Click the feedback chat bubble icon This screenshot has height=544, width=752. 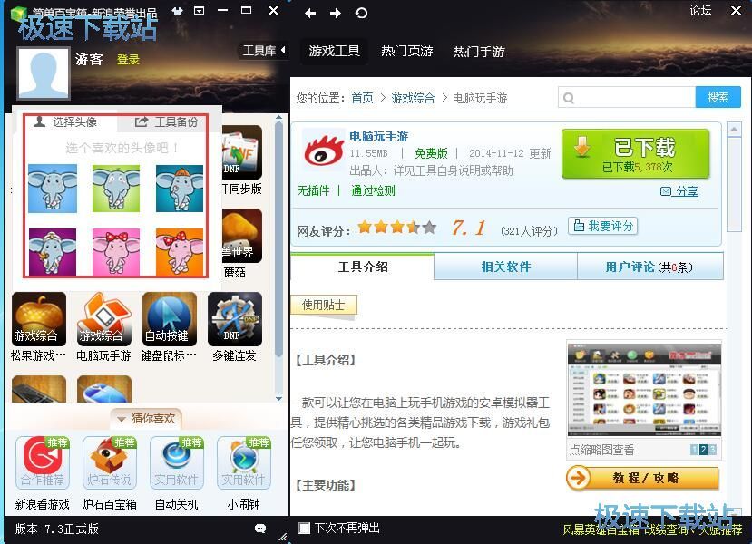tap(260, 529)
